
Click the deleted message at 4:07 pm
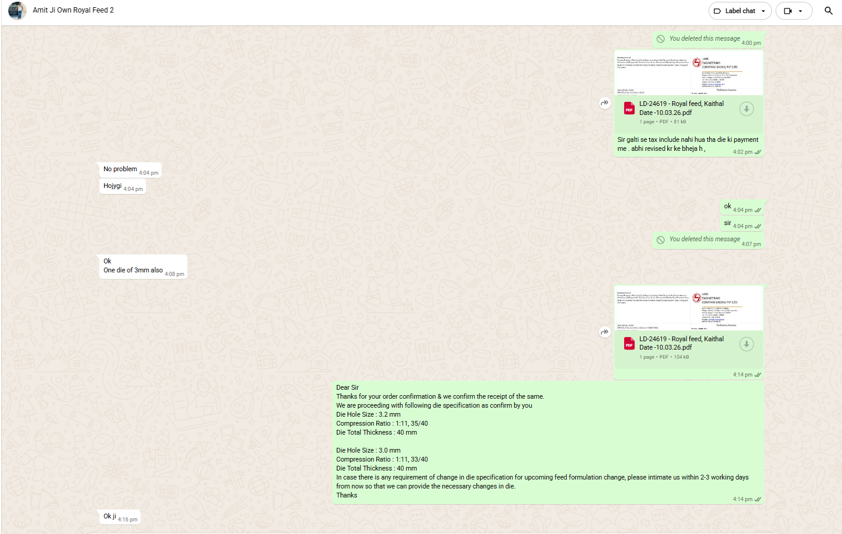pyautogui.click(x=704, y=239)
